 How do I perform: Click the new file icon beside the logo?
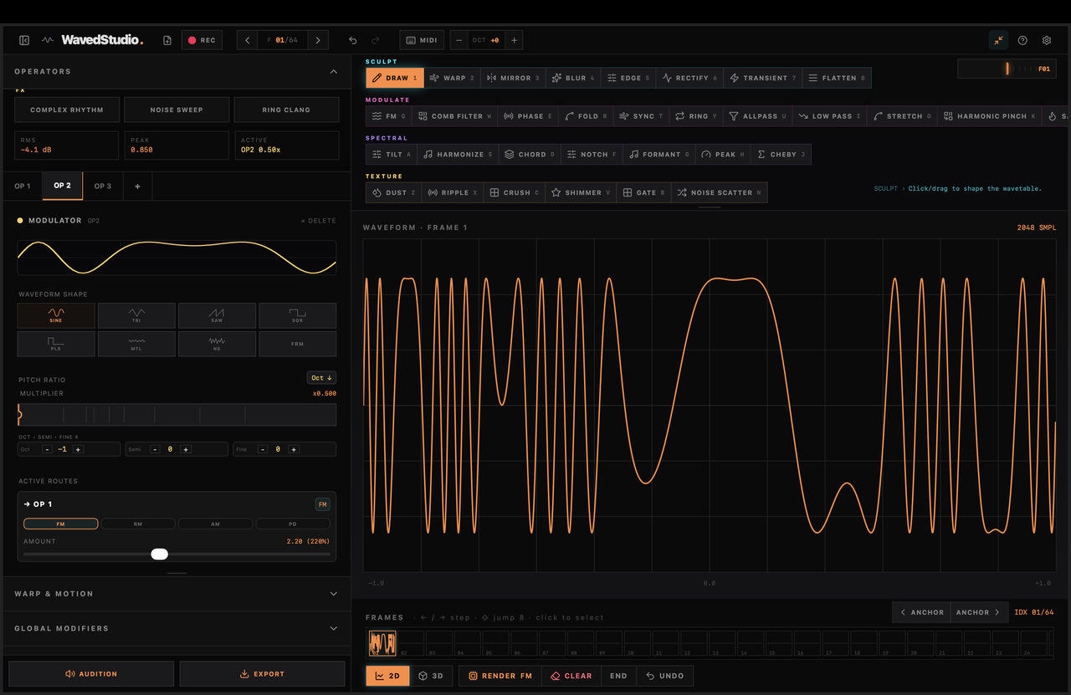(x=167, y=40)
